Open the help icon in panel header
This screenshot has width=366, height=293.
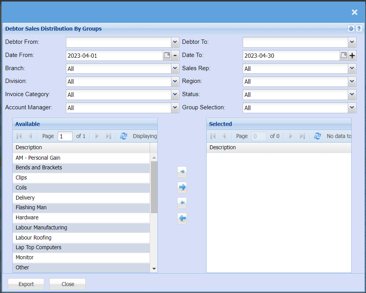pos(359,29)
